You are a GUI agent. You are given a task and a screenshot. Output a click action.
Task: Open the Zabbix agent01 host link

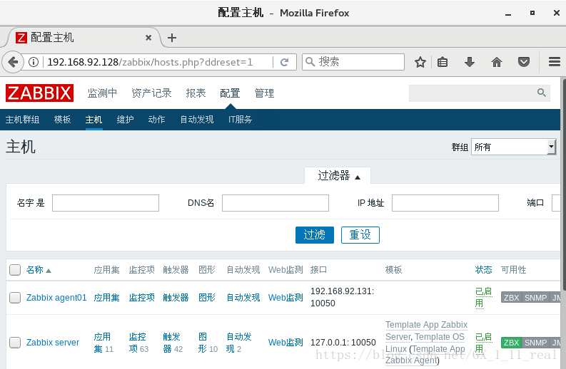56,298
